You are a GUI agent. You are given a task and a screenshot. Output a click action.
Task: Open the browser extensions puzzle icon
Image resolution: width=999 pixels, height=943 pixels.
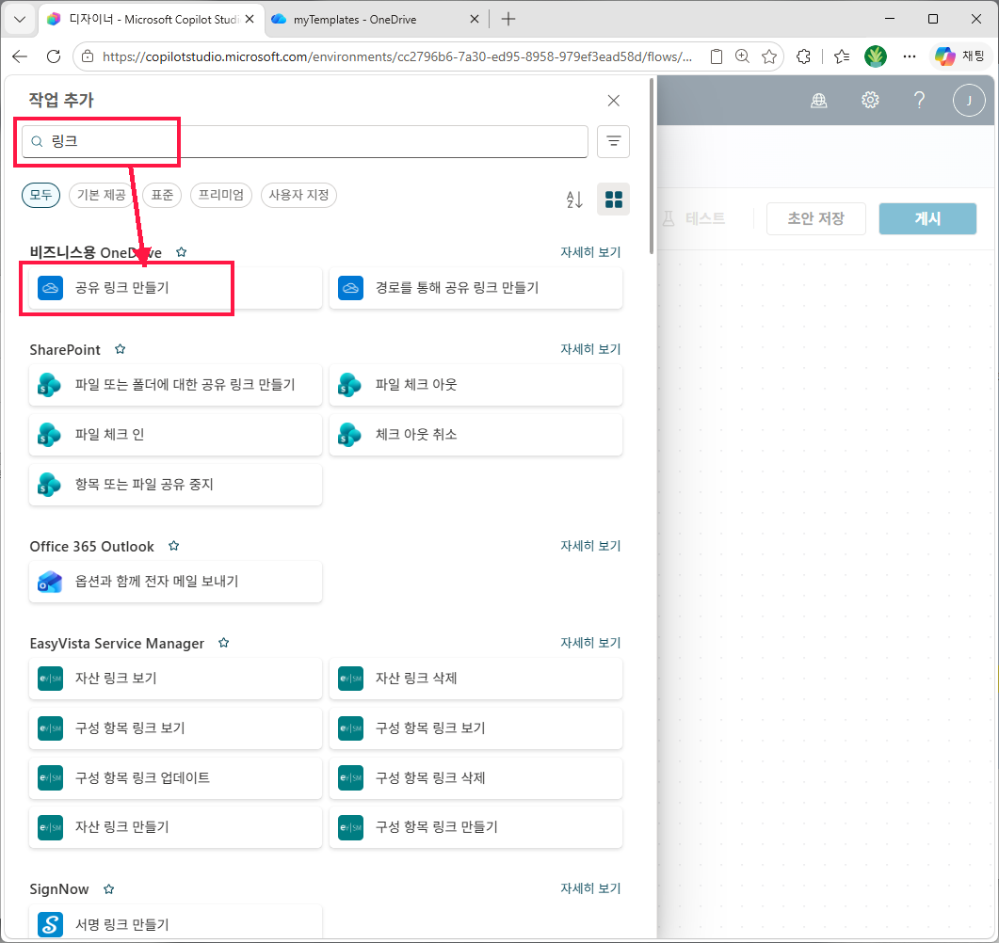[803, 56]
